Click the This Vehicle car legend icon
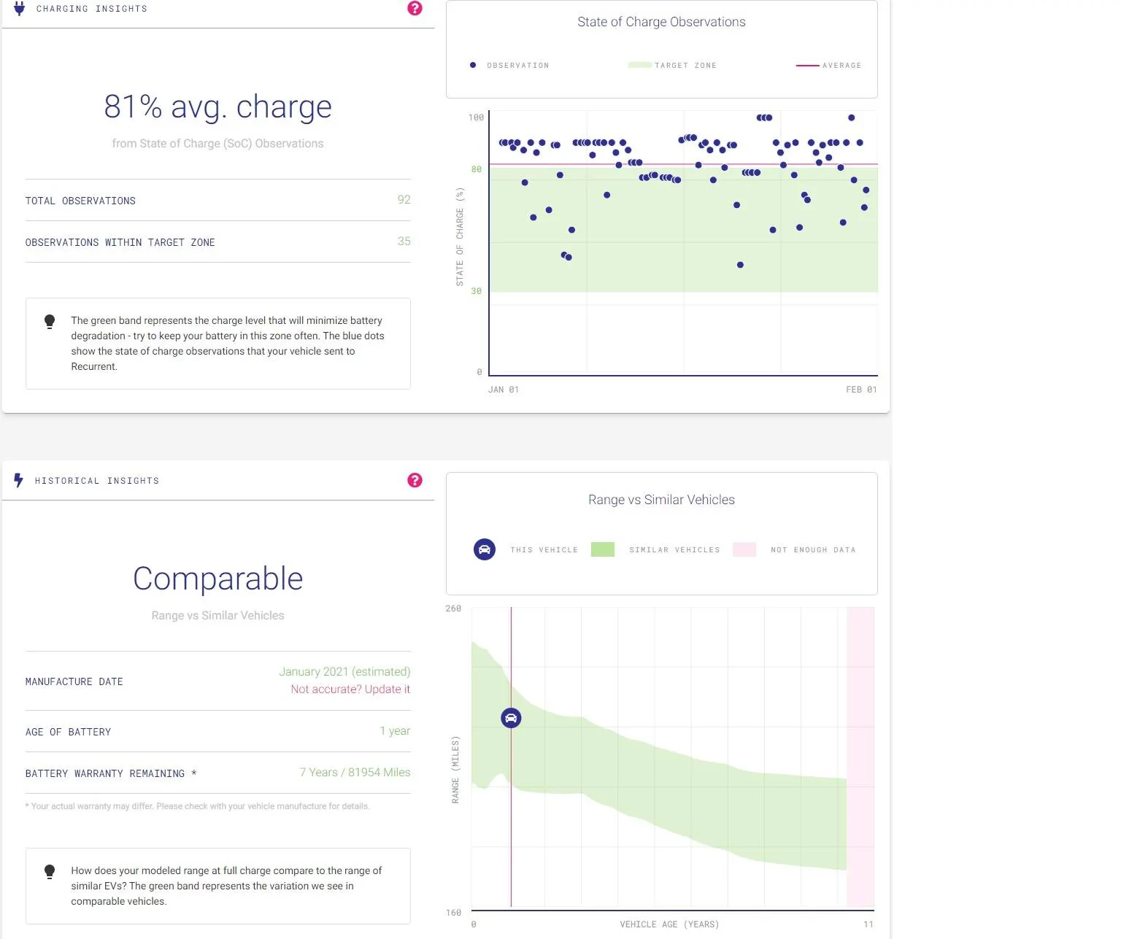Image resolution: width=1121 pixels, height=939 pixels. (x=485, y=549)
